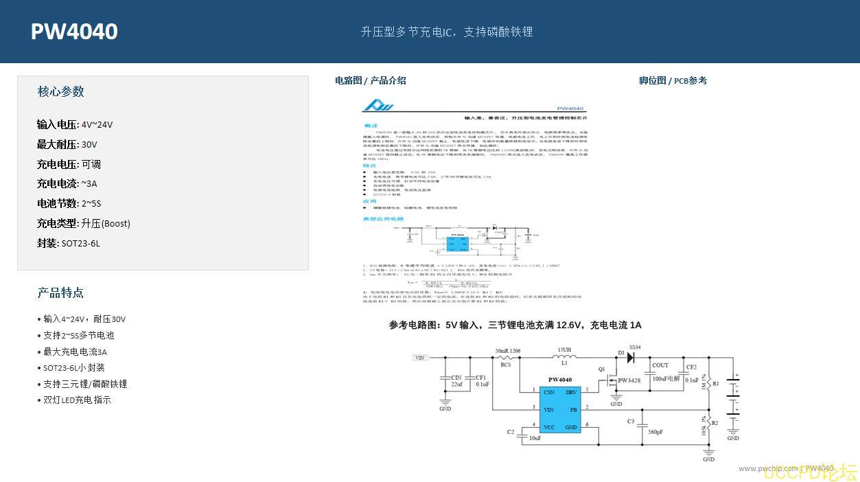Click the SS34 diode label
Image resolution: width=860 pixels, height=482 pixels.
[x=634, y=347]
